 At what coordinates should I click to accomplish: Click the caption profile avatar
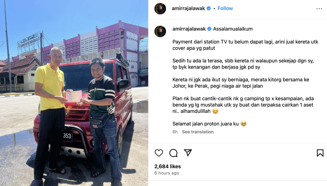160,31
